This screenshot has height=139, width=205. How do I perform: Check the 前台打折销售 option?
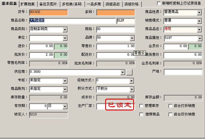tap(170, 106)
